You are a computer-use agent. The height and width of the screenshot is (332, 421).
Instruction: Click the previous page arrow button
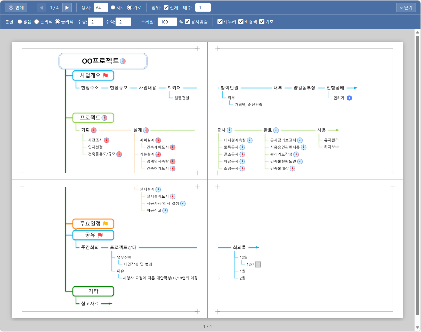[x=42, y=8]
